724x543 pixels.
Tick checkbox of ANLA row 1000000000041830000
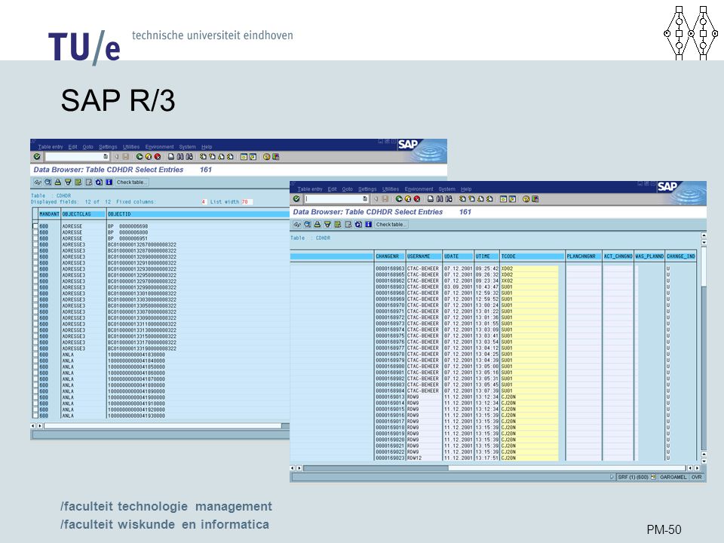[35, 354]
